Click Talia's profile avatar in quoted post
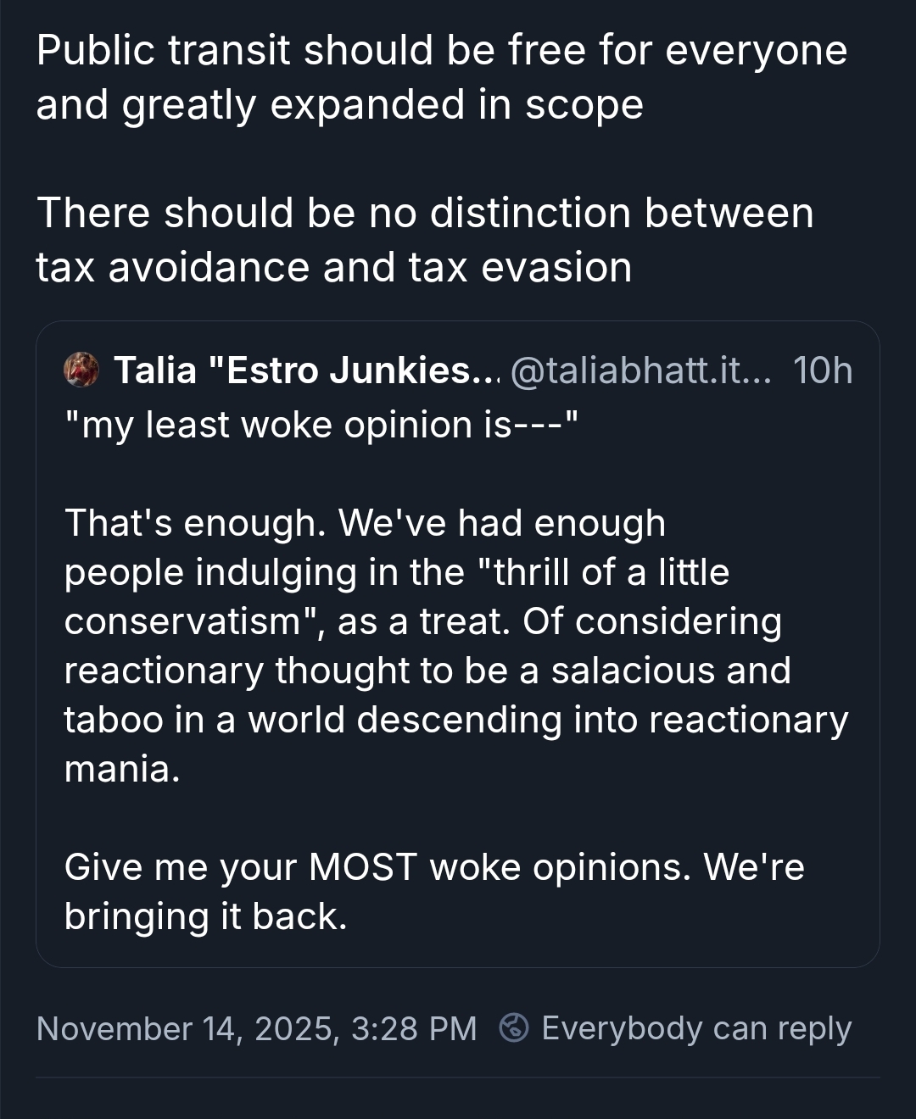This screenshot has height=1119, width=916. (x=81, y=370)
